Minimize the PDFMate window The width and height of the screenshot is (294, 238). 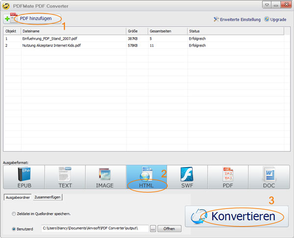pos(275,5)
